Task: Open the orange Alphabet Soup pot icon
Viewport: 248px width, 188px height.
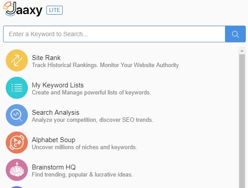Action: (x=17, y=143)
